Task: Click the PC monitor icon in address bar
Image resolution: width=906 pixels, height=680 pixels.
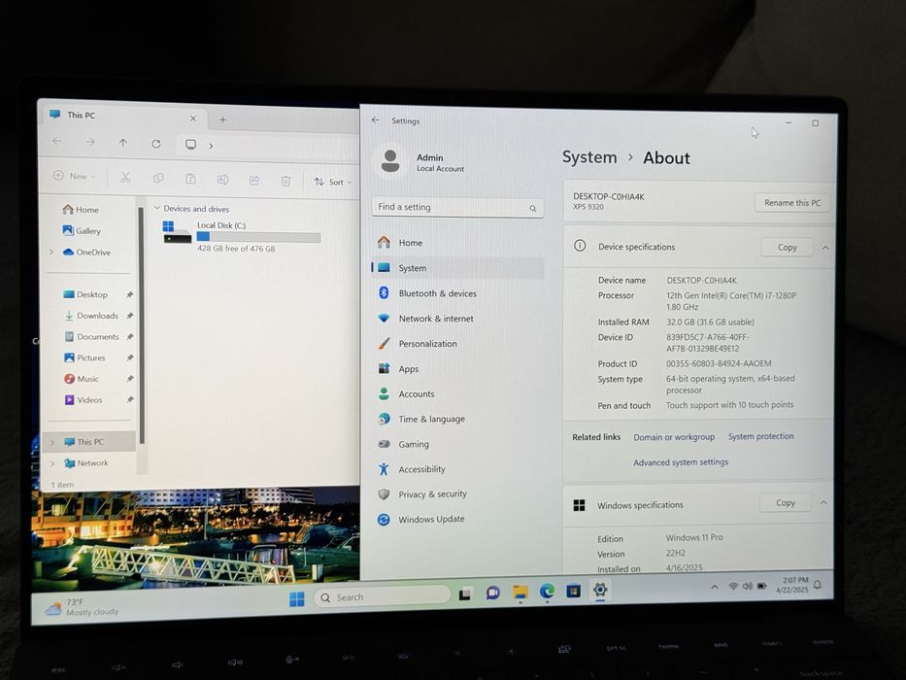Action: tap(190, 145)
